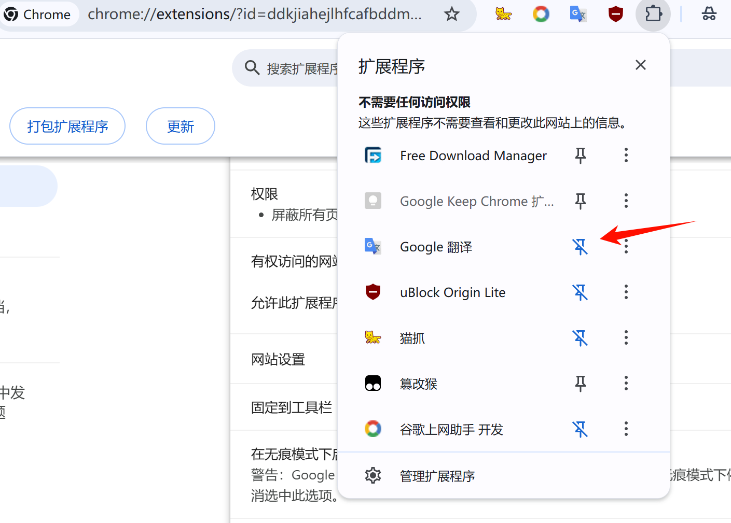Click the uBlock Origin Lite toolbar icon
This screenshot has width=731, height=523.
coord(615,14)
